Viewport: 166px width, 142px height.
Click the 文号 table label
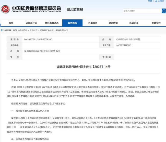click(15, 57)
